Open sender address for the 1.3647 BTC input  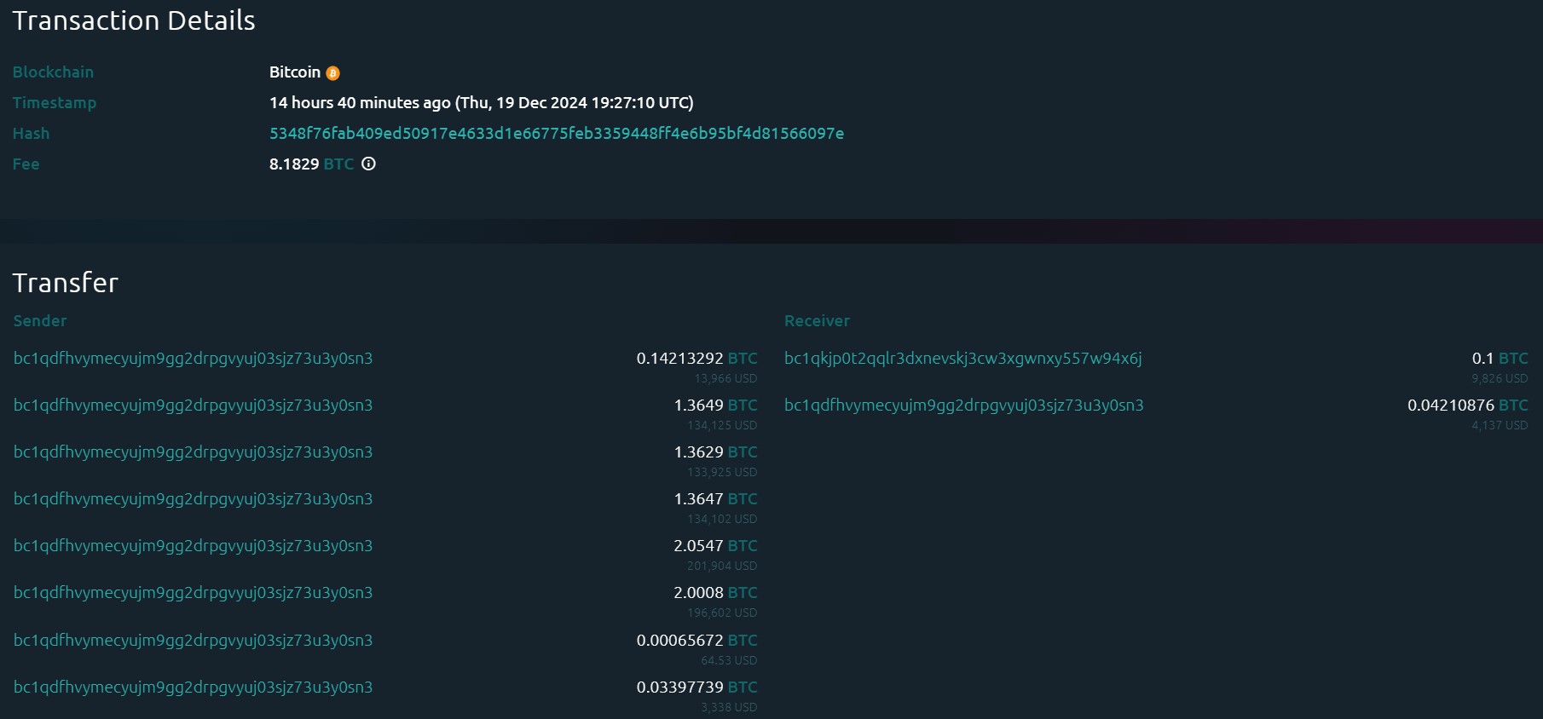tap(193, 499)
